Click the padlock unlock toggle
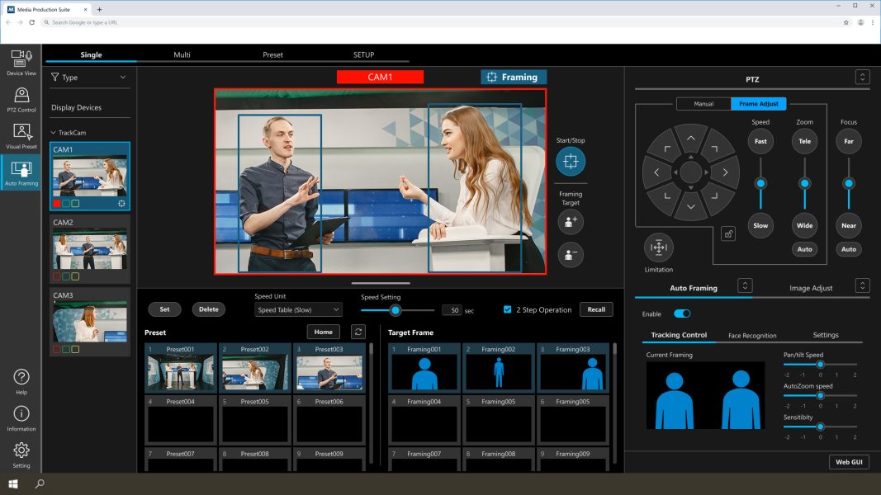Viewport: 881px width, 495px height. 728,233
